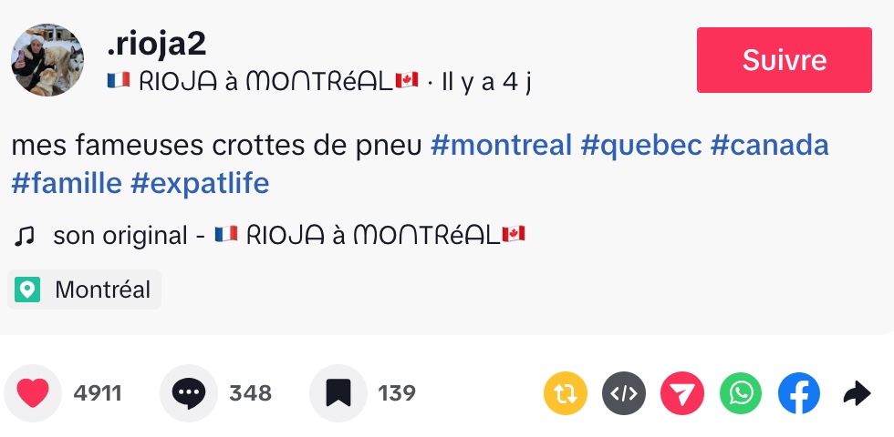The width and height of the screenshot is (894, 437).
Task: Open the original sound link
Action: [289, 236]
